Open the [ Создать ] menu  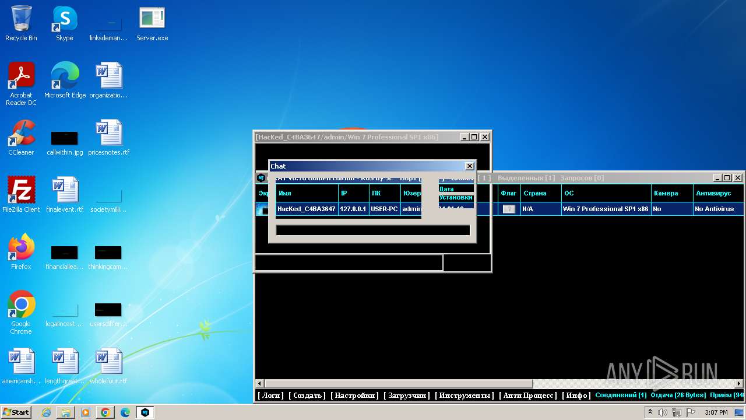tap(307, 395)
